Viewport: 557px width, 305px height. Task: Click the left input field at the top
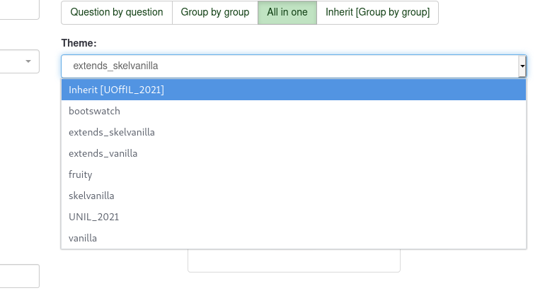20,10
